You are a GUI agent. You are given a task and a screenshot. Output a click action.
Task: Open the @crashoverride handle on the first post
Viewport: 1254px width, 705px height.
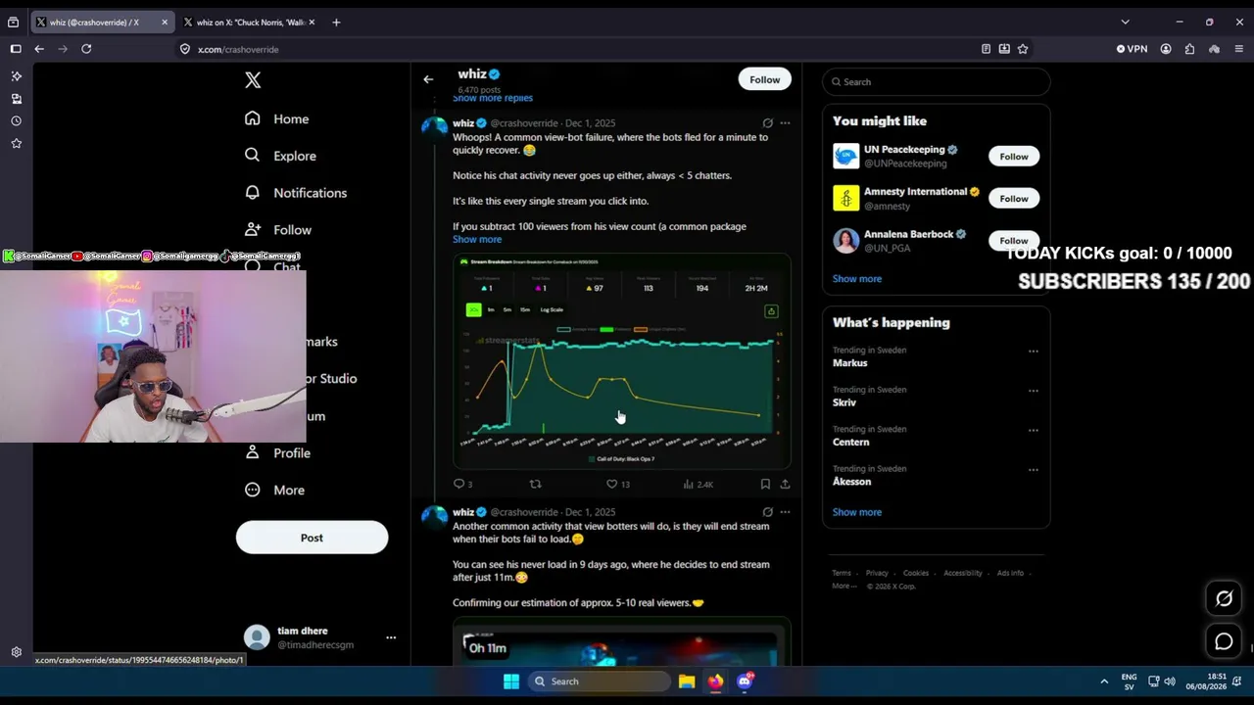[524, 123]
